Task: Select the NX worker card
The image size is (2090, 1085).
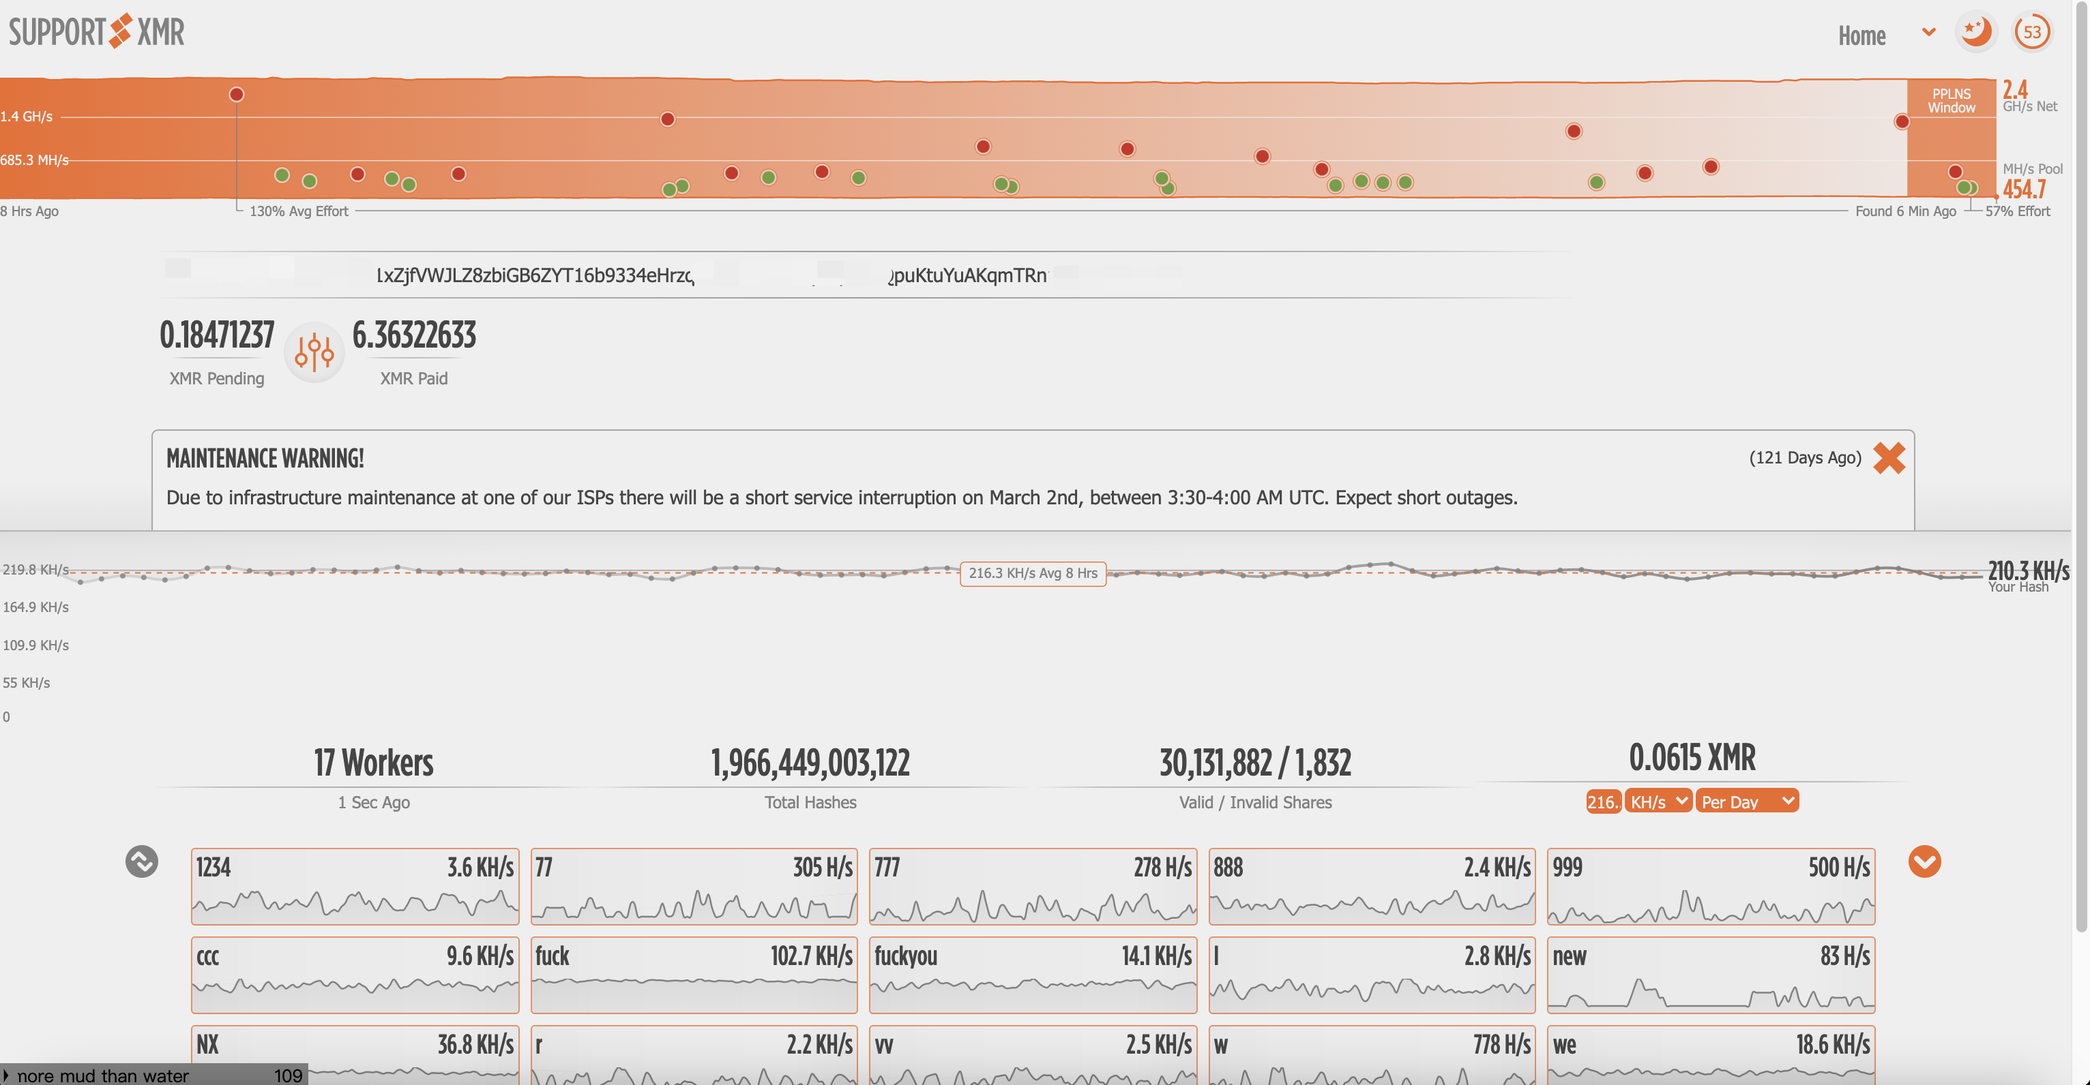Action: pyautogui.click(x=355, y=1054)
